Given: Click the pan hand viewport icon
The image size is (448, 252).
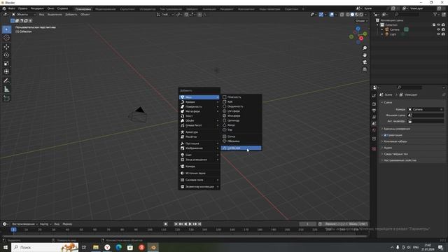Looking at the screenshot, I should coord(365,55).
